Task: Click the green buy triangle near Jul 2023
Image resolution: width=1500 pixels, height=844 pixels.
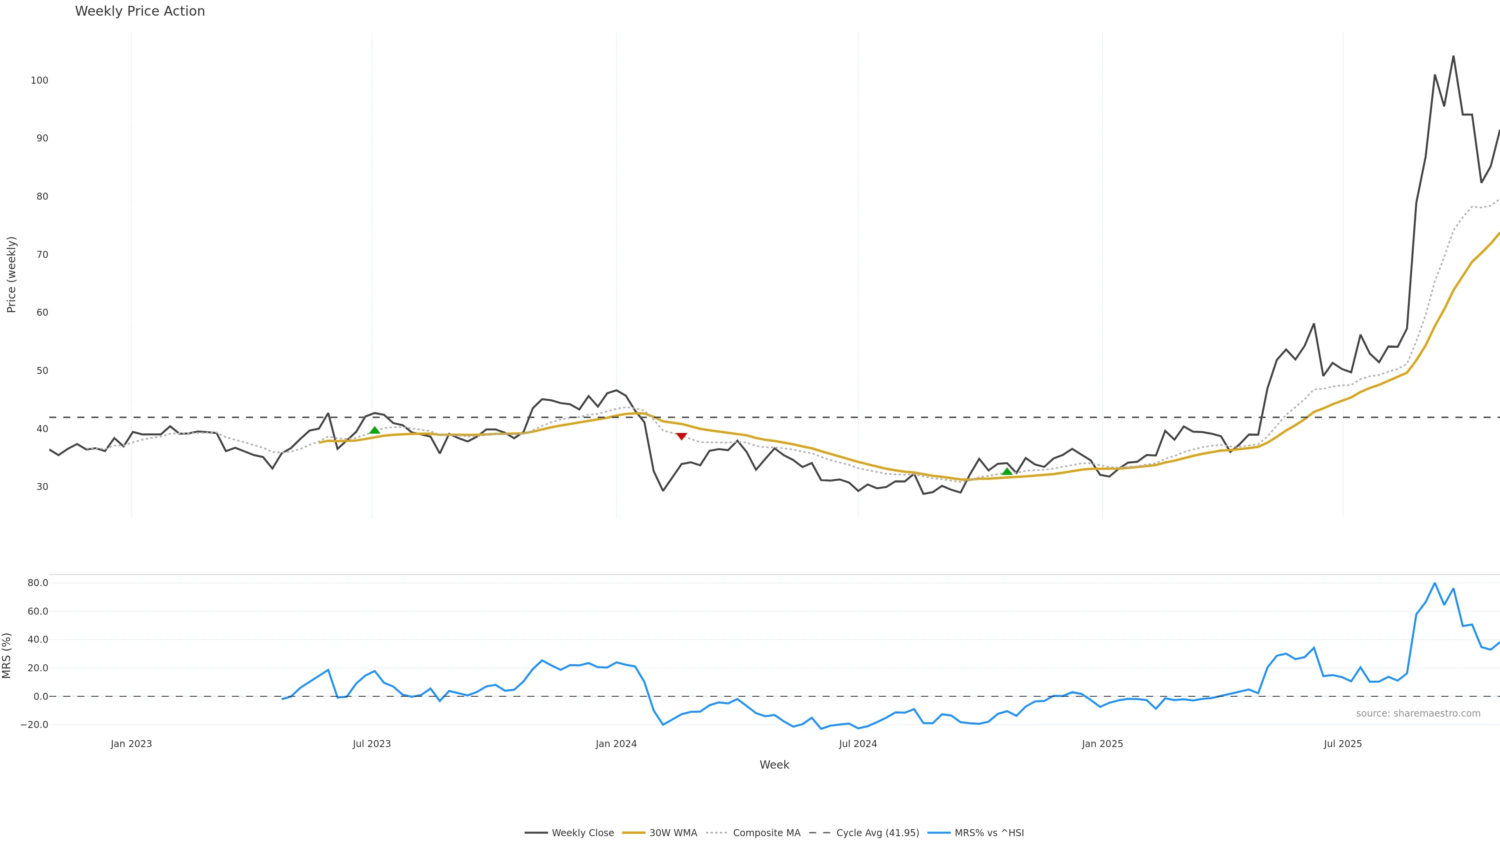Action: (x=375, y=431)
